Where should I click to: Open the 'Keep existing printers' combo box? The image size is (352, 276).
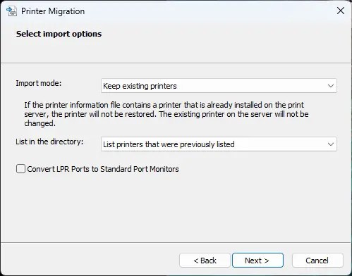click(x=219, y=86)
